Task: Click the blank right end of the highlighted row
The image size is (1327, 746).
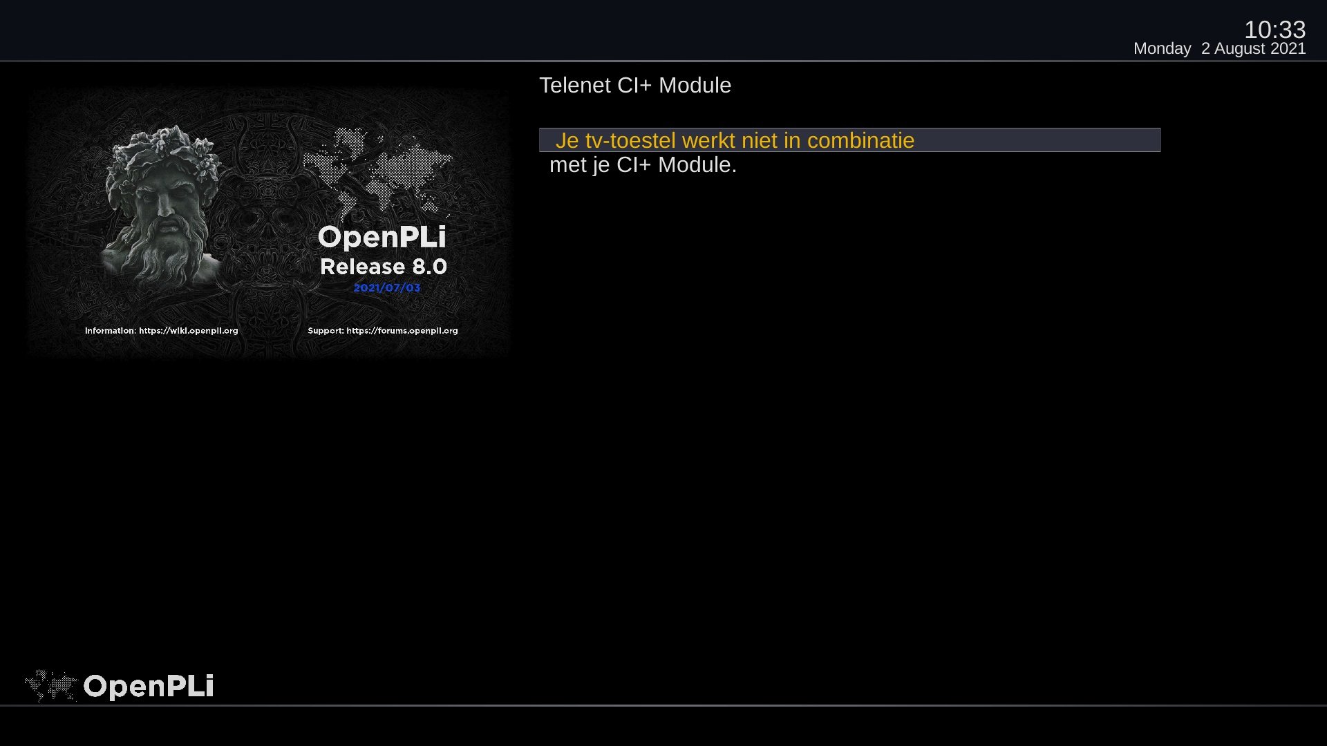Action: [1037, 140]
